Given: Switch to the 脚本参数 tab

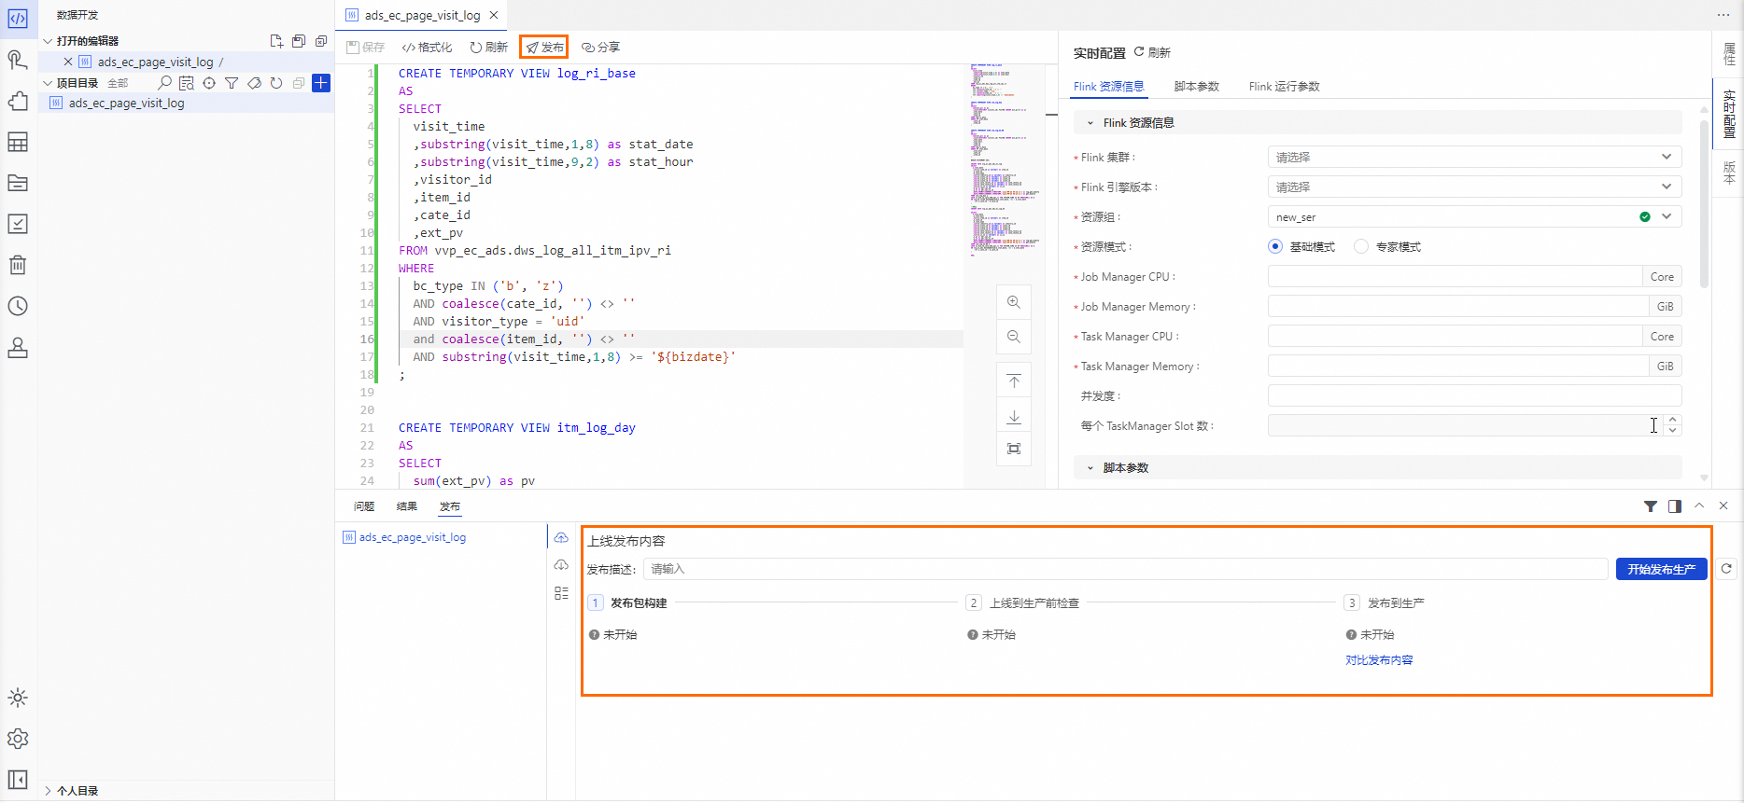Looking at the screenshot, I should (x=1197, y=86).
